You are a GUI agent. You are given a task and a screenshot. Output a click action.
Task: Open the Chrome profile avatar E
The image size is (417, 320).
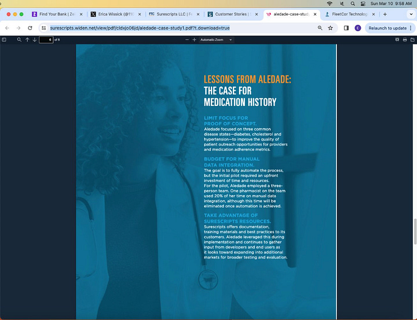point(358,28)
